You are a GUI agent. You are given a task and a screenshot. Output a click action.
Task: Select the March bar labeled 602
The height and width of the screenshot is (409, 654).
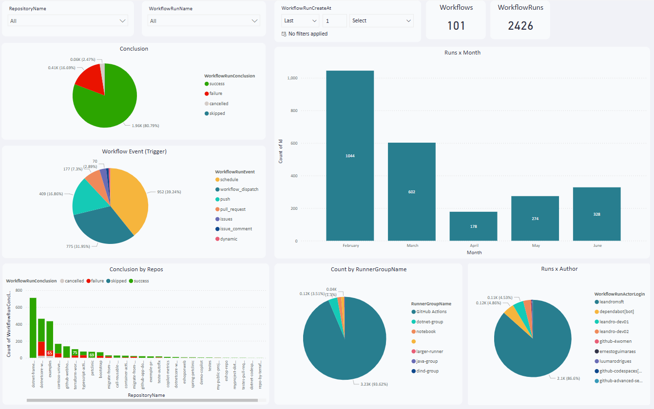click(412, 192)
